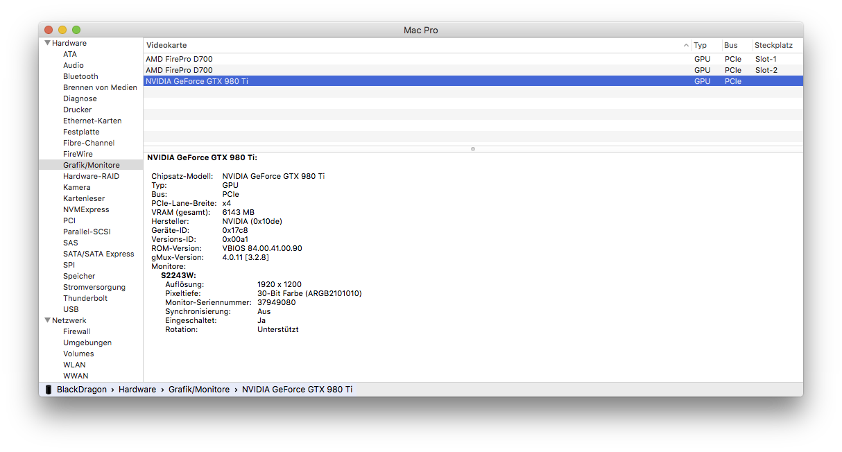Click the sort arrow in Videokarte column header
The width and height of the screenshot is (842, 452).
[x=686, y=46]
